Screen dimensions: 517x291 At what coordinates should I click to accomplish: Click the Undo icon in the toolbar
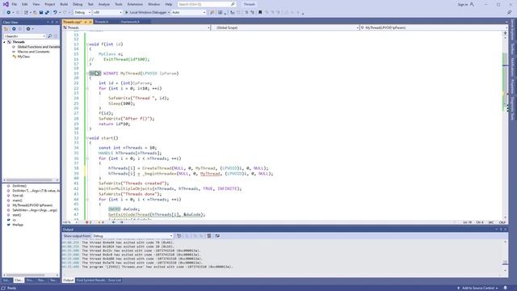55,12
